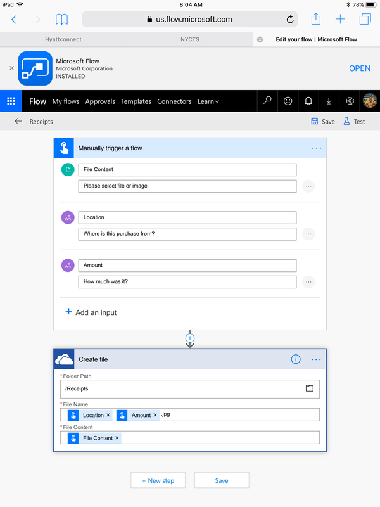This screenshot has height=507, width=380.
Task: Click the .jpg text in File Name
Action: (x=165, y=414)
